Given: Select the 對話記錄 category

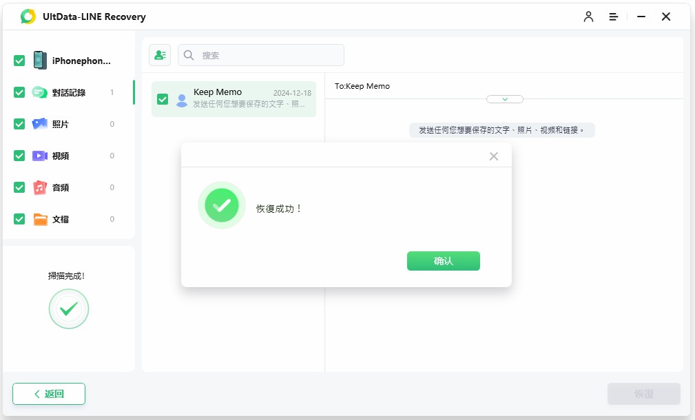Looking at the screenshot, I should pos(69,92).
